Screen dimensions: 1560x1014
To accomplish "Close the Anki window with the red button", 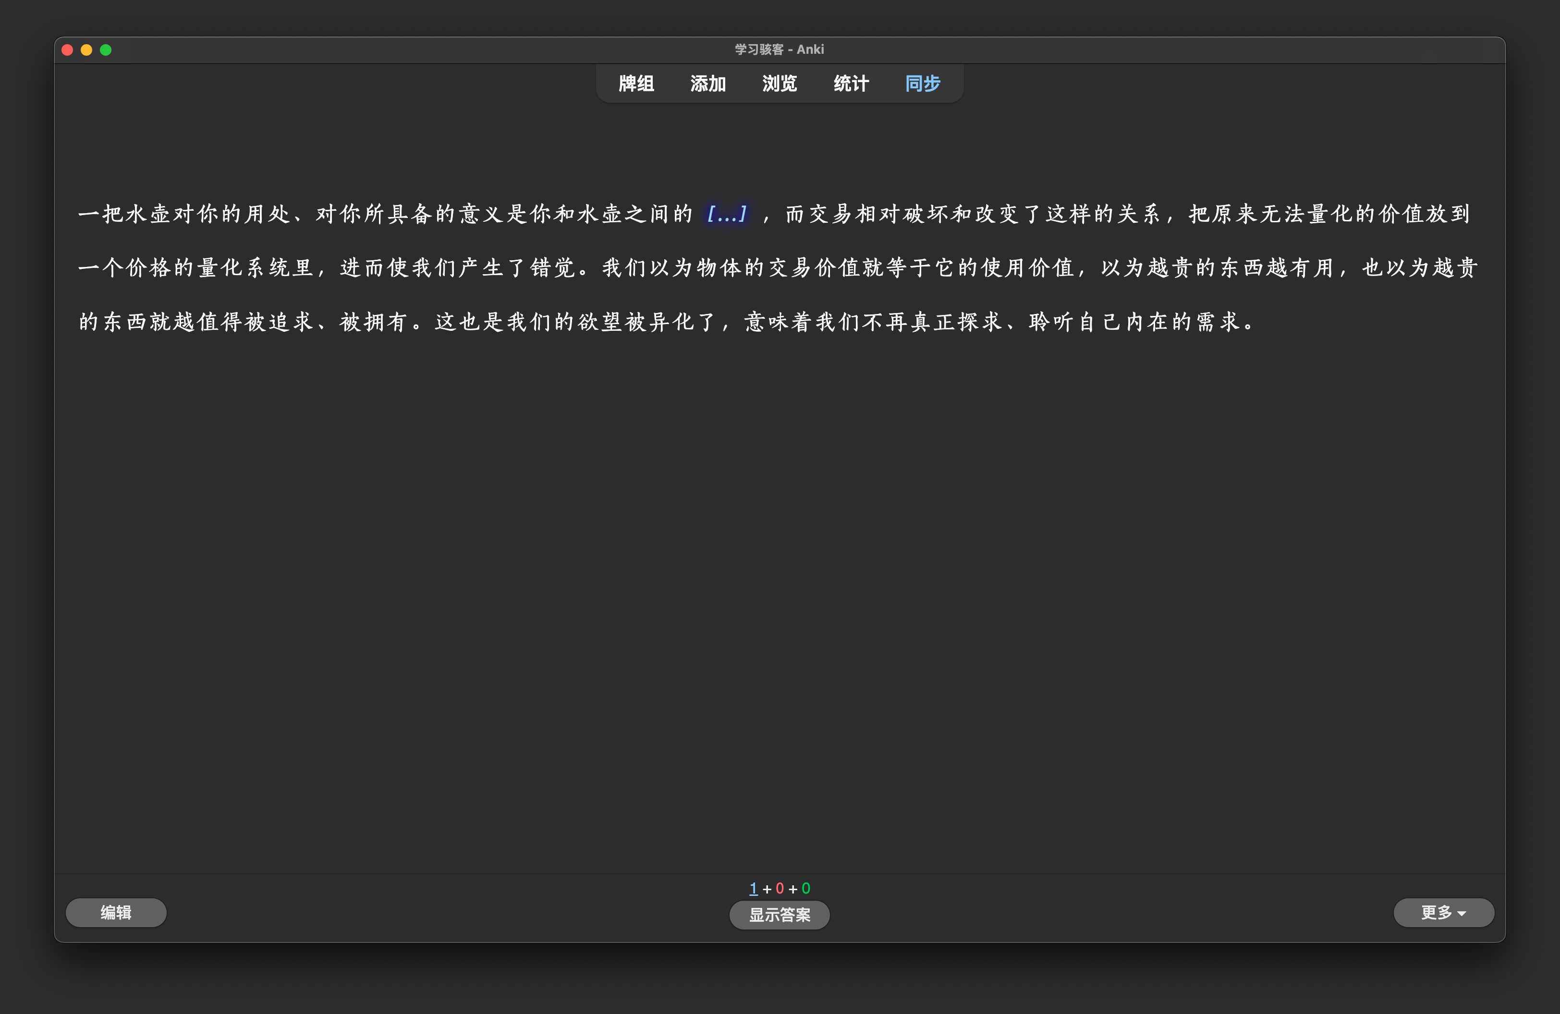I will click(67, 50).
